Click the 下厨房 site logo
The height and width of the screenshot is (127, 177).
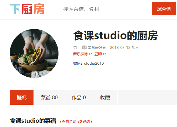click(27, 9)
